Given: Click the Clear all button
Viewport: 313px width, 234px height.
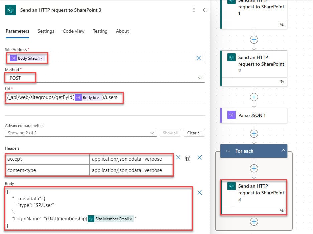Looking at the screenshot, I should (x=194, y=133).
